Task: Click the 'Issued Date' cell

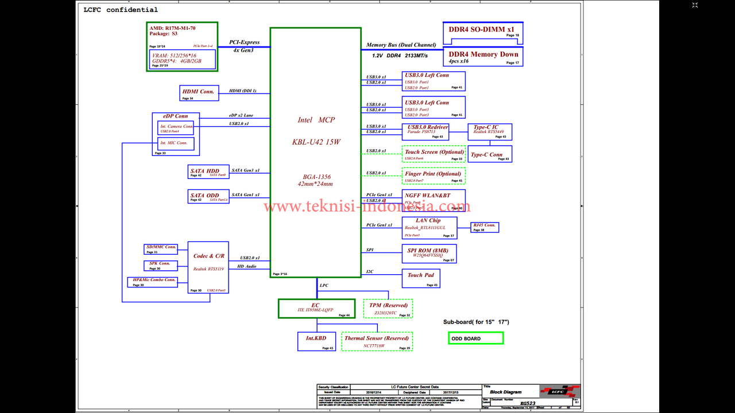Action: point(334,392)
